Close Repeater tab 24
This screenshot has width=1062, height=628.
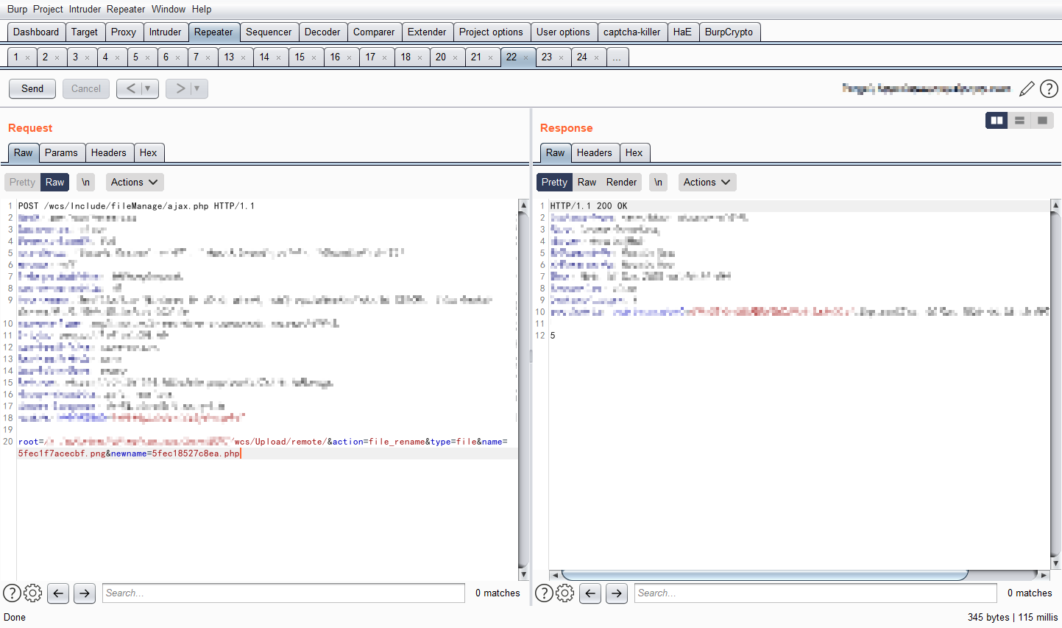point(596,57)
